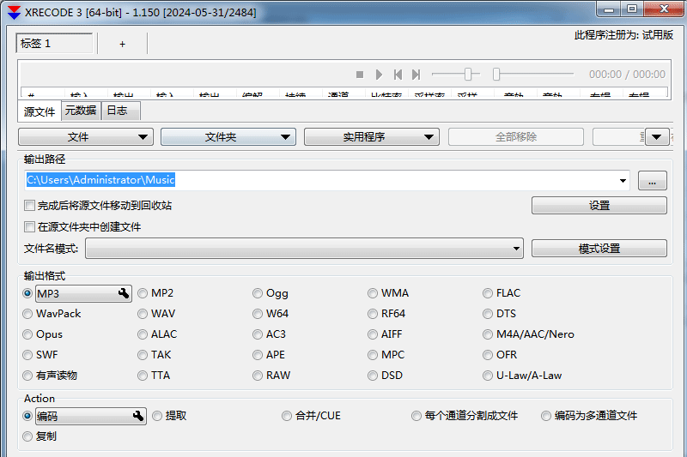This screenshot has height=457, width=687.
Task: Open the overflow toolbar dropdown arrow
Action: coord(656,137)
